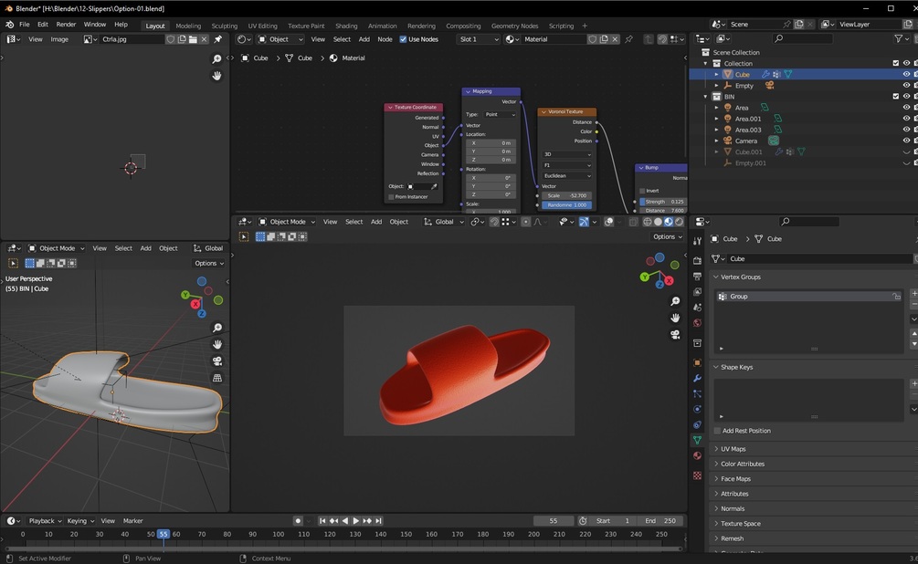
Task: Select solid viewport shading
Action: click(658, 222)
